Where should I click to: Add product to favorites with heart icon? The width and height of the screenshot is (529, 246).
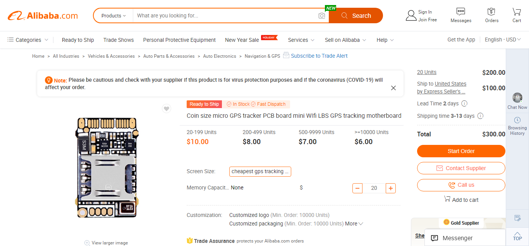[x=167, y=109]
